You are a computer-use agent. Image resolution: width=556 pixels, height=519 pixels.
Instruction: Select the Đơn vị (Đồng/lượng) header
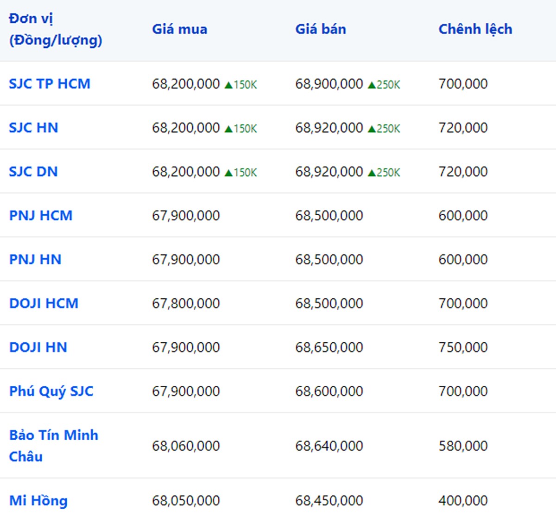(56, 29)
